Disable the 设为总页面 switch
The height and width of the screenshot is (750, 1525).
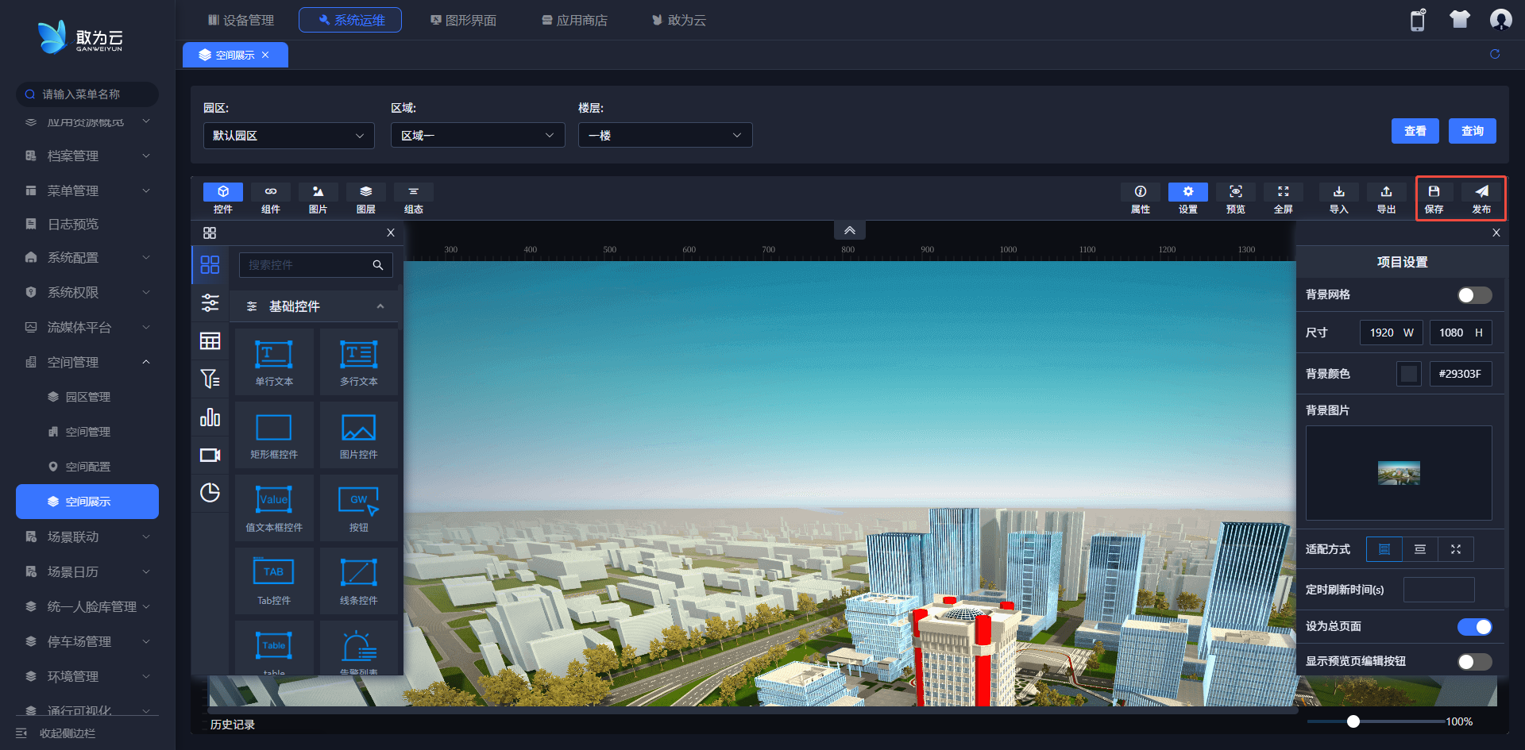[x=1474, y=627]
